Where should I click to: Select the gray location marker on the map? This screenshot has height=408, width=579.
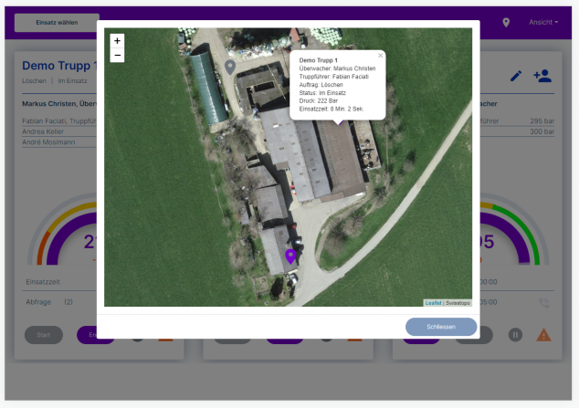(230, 68)
